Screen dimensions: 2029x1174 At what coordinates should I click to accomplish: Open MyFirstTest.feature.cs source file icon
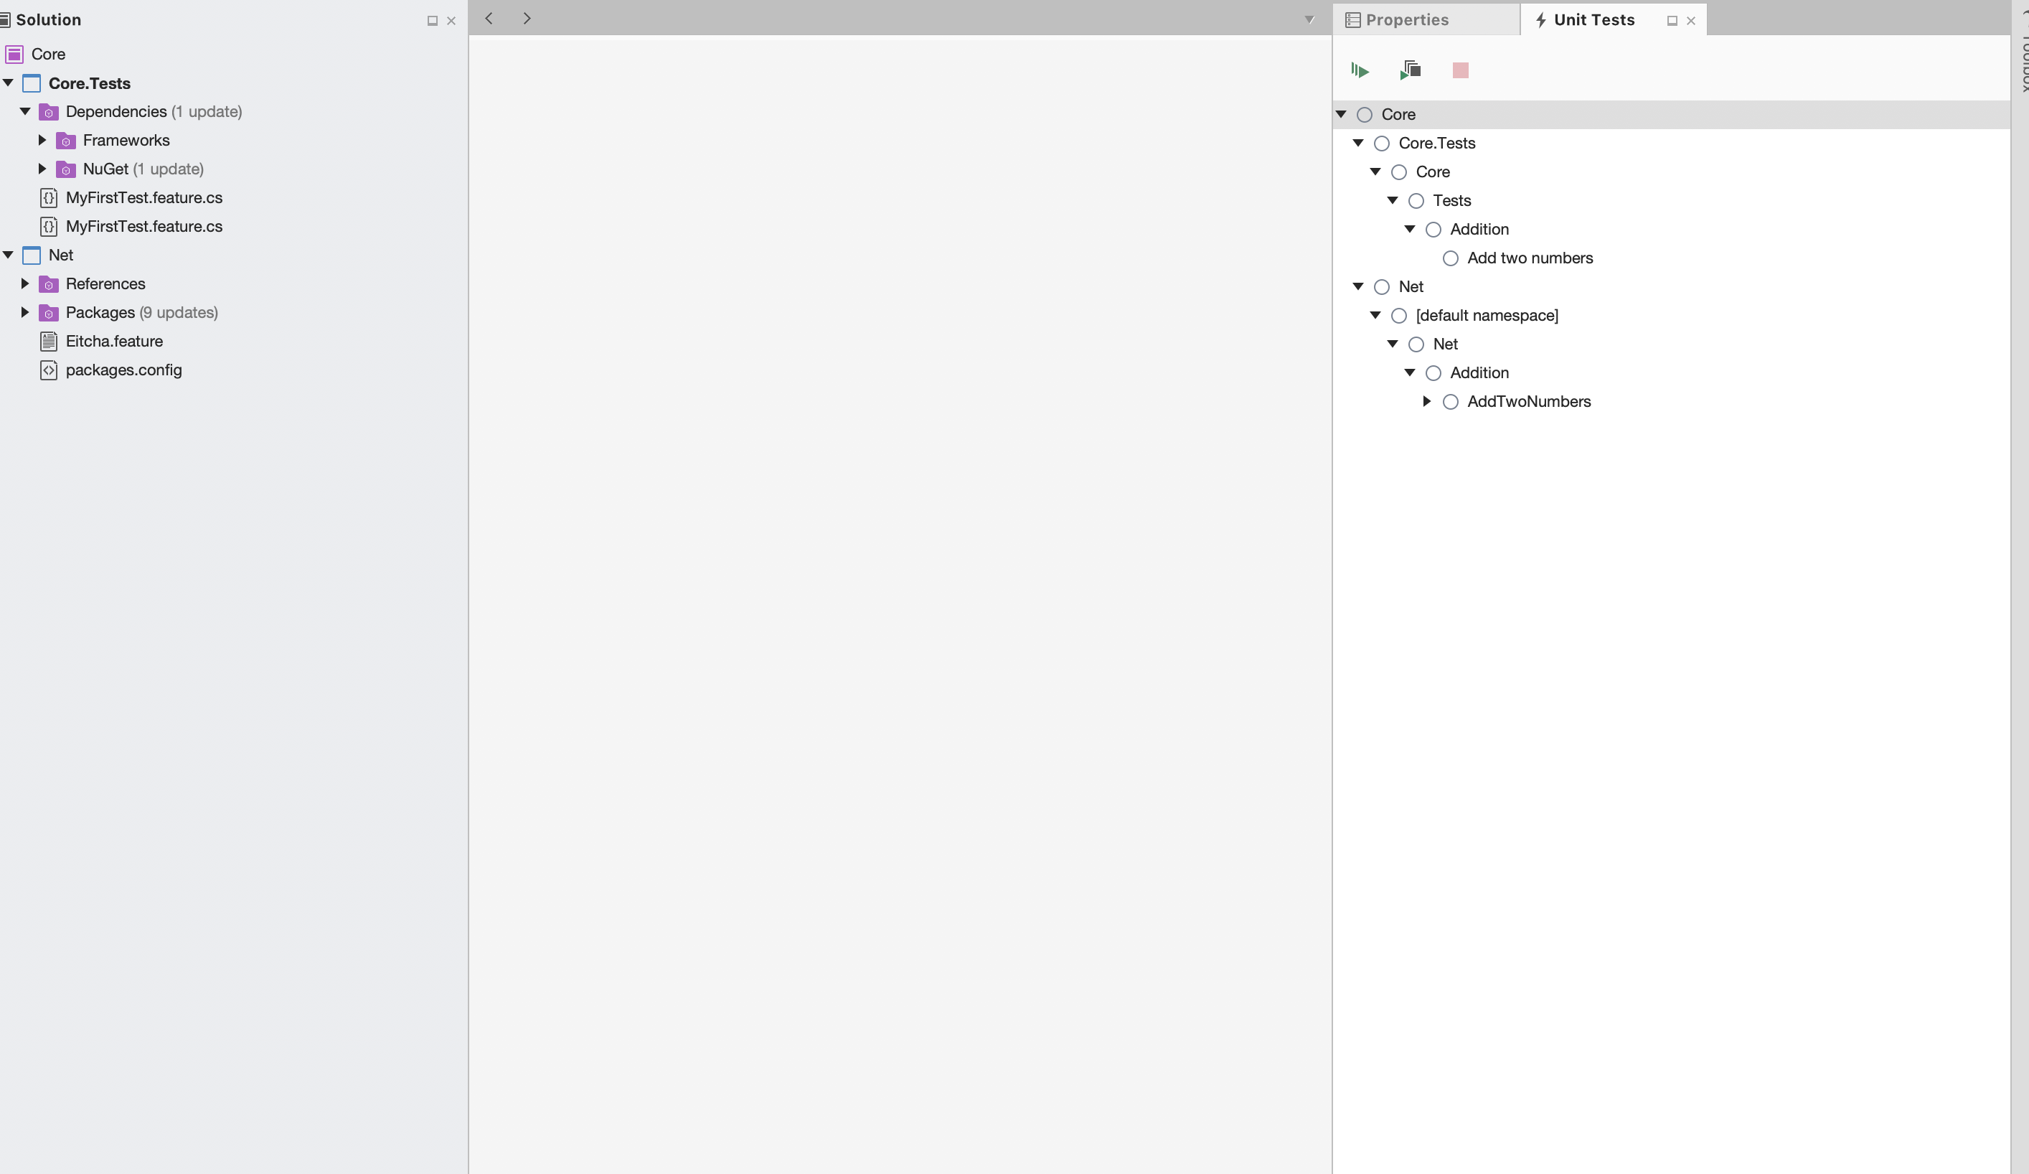click(49, 197)
